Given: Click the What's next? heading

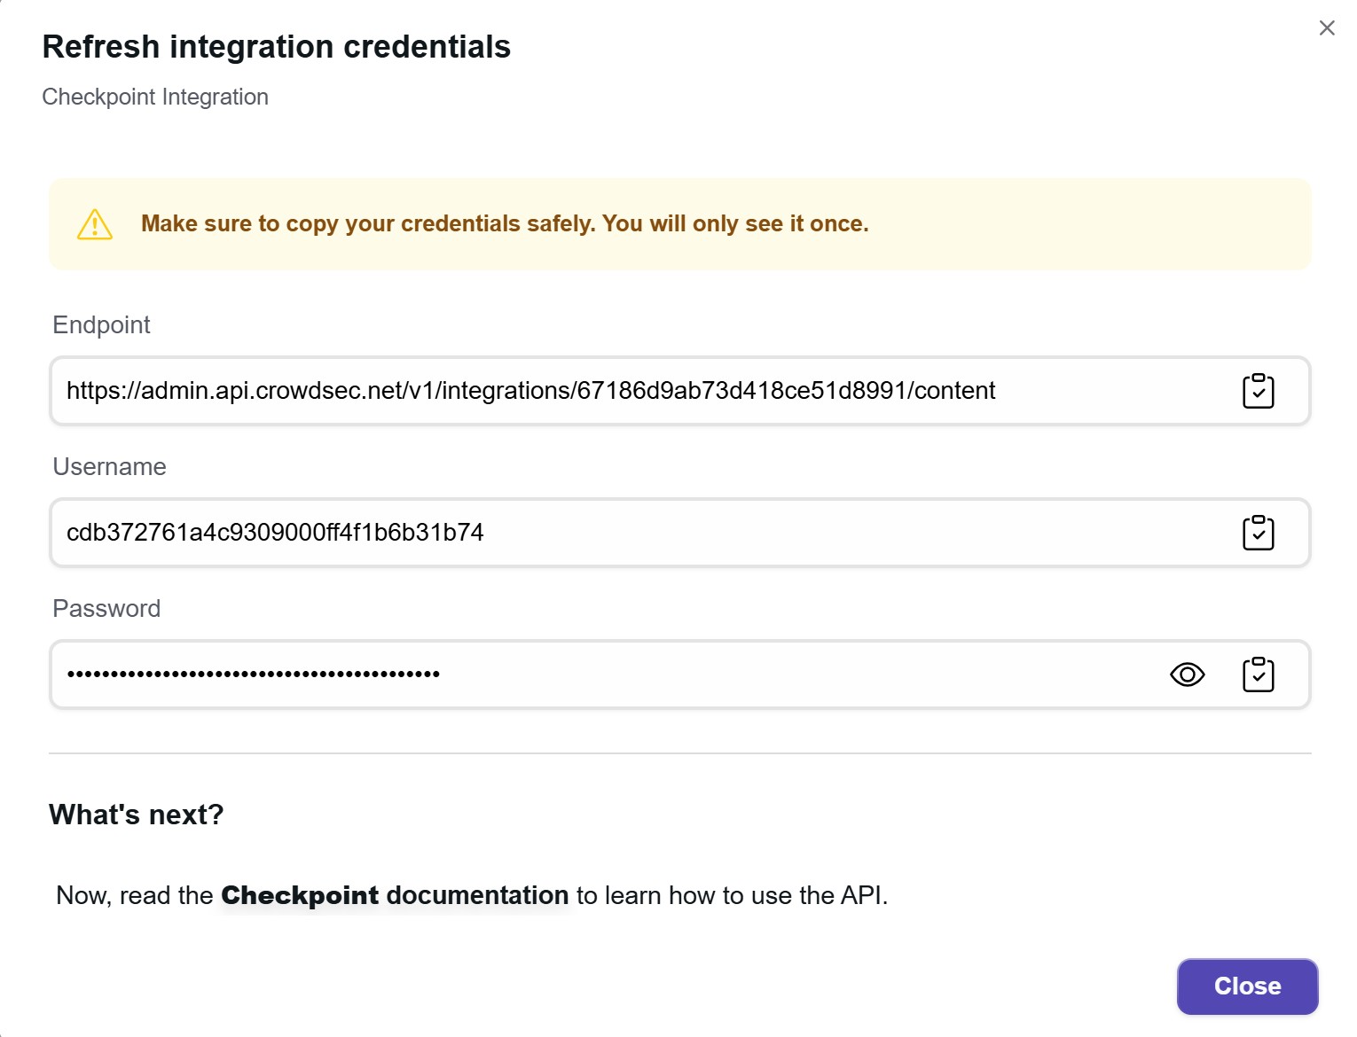Looking at the screenshot, I should pyautogui.click(x=137, y=815).
